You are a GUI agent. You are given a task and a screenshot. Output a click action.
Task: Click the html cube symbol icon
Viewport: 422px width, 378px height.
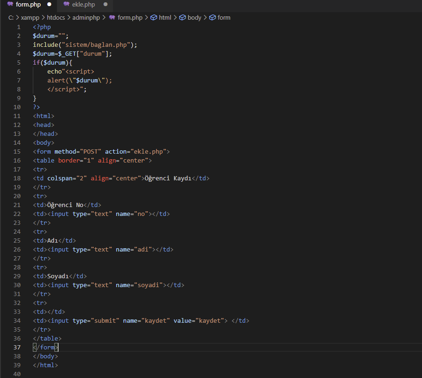[154, 18]
